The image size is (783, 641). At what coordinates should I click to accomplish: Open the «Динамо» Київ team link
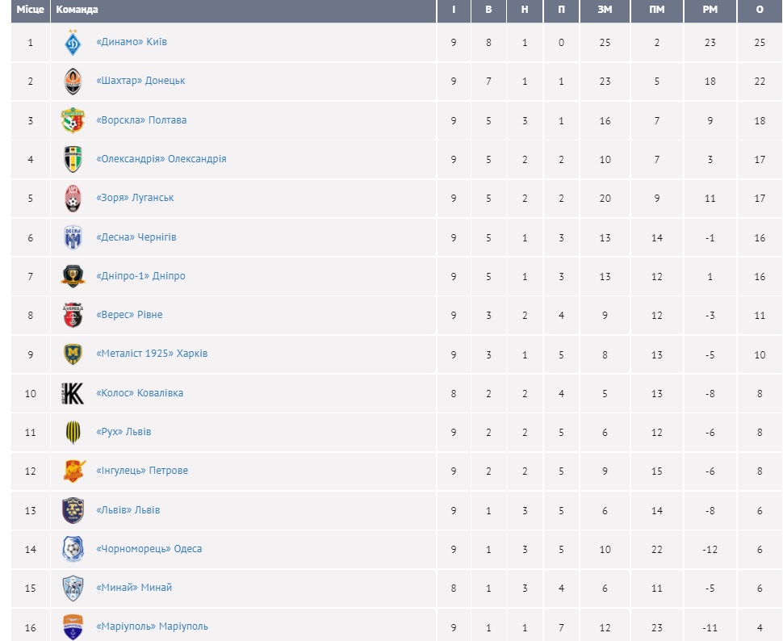pyautogui.click(x=132, y=42)
